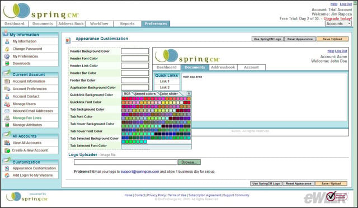
Task: Click the Inbound Email Addresses envelope icon
Action: (x=7, y=111)
